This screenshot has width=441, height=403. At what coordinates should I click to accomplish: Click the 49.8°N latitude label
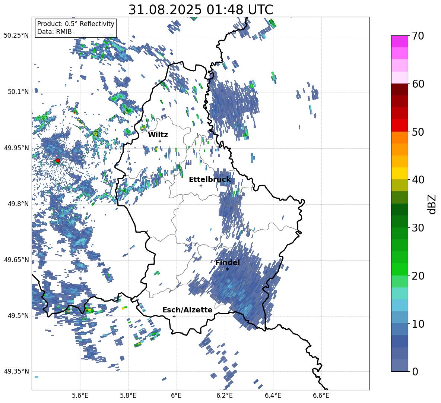(x=18, y=204)
